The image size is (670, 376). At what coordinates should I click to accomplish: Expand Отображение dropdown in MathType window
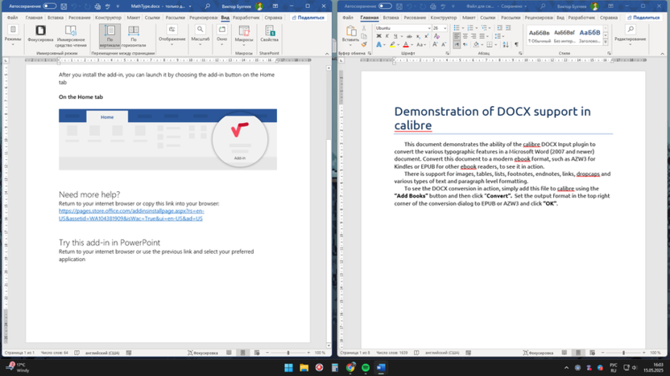172,35
